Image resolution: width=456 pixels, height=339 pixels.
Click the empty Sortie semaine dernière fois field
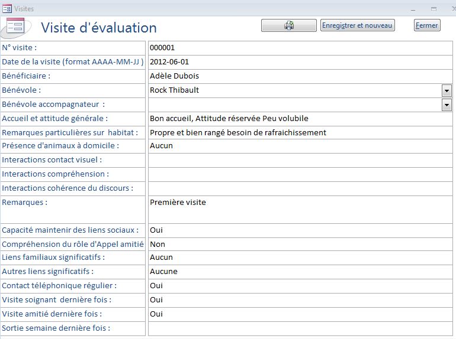coord(300,328)
